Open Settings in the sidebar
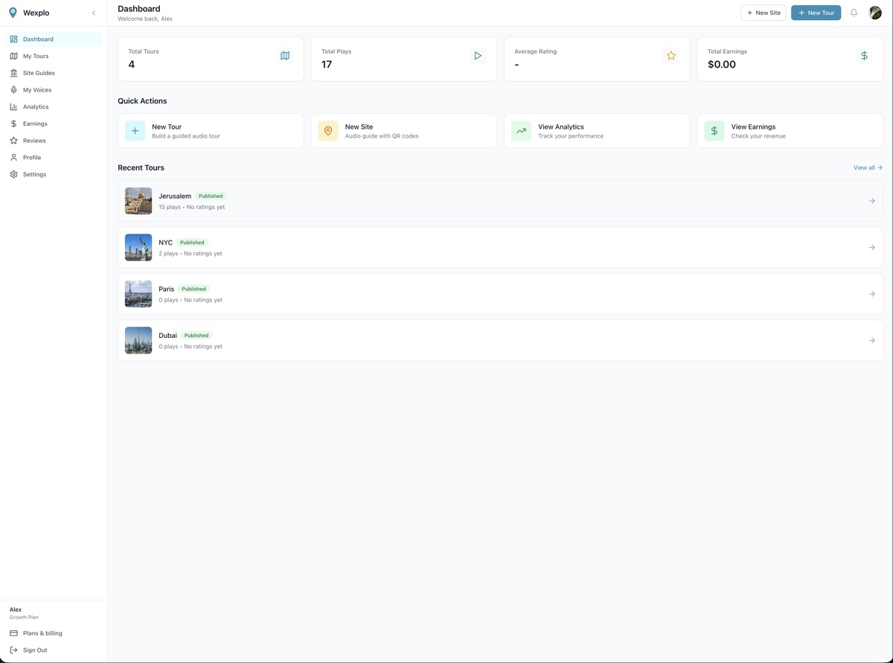The width and height of the screenshot is (893, 663). tap(54, 174)
